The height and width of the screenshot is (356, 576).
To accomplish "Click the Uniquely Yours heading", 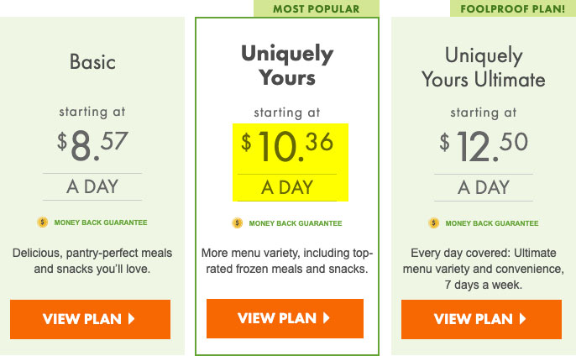I will 287,65.
